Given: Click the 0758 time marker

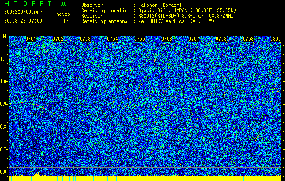Looking at the screenshot, I should point(221,39).
